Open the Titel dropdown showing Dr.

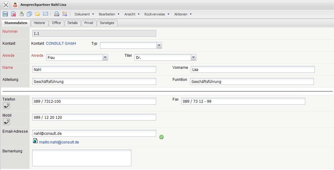(193, 57)
